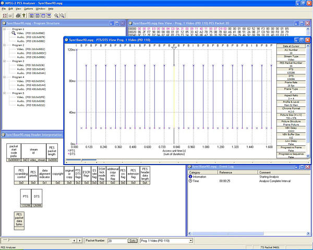Click the Zoom in magnifier icon
313x250 pixels.
[55, 16]
